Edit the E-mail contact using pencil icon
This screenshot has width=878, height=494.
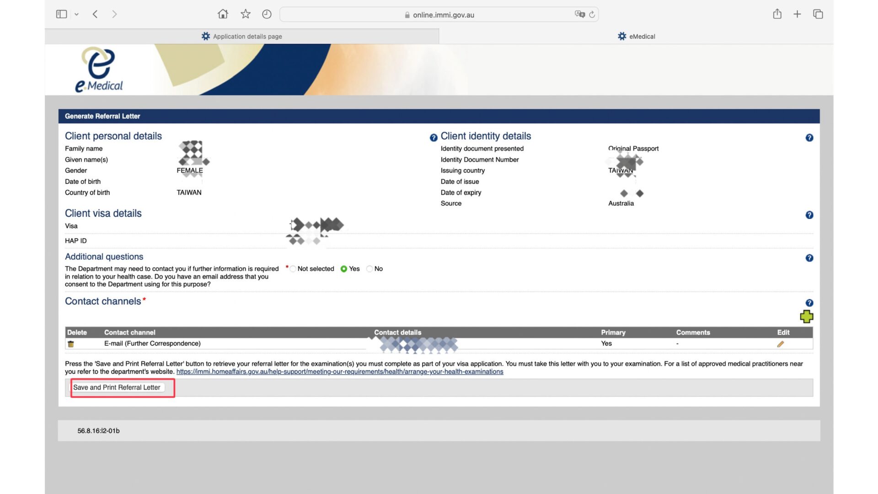pos(780,344)
